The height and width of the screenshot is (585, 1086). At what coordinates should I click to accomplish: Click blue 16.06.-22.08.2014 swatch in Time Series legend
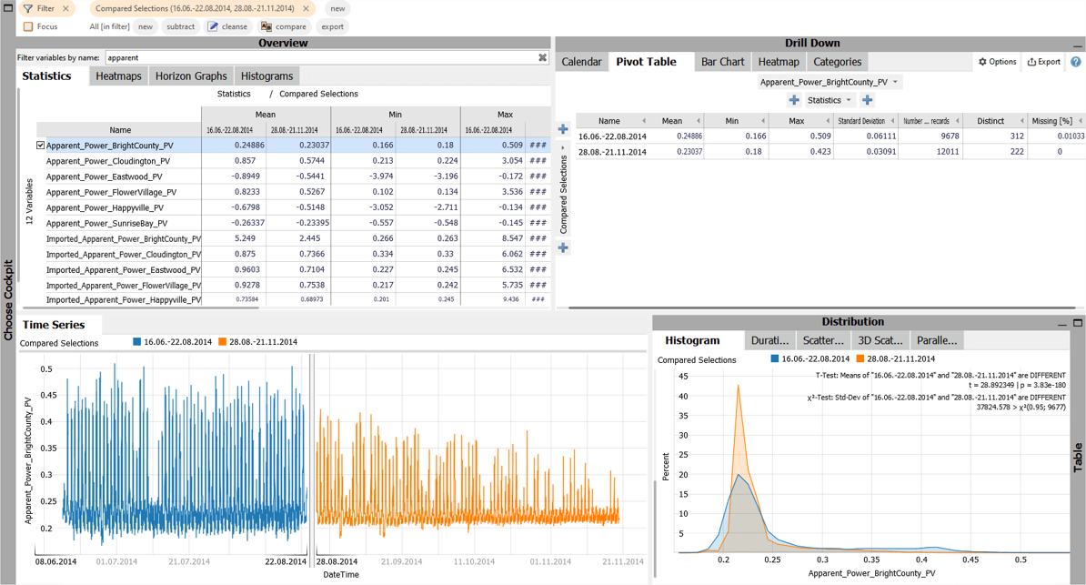(137, 342)
